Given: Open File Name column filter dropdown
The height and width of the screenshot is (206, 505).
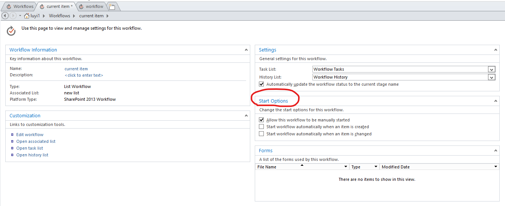Looking at the screenshot, I should (346, 167).
